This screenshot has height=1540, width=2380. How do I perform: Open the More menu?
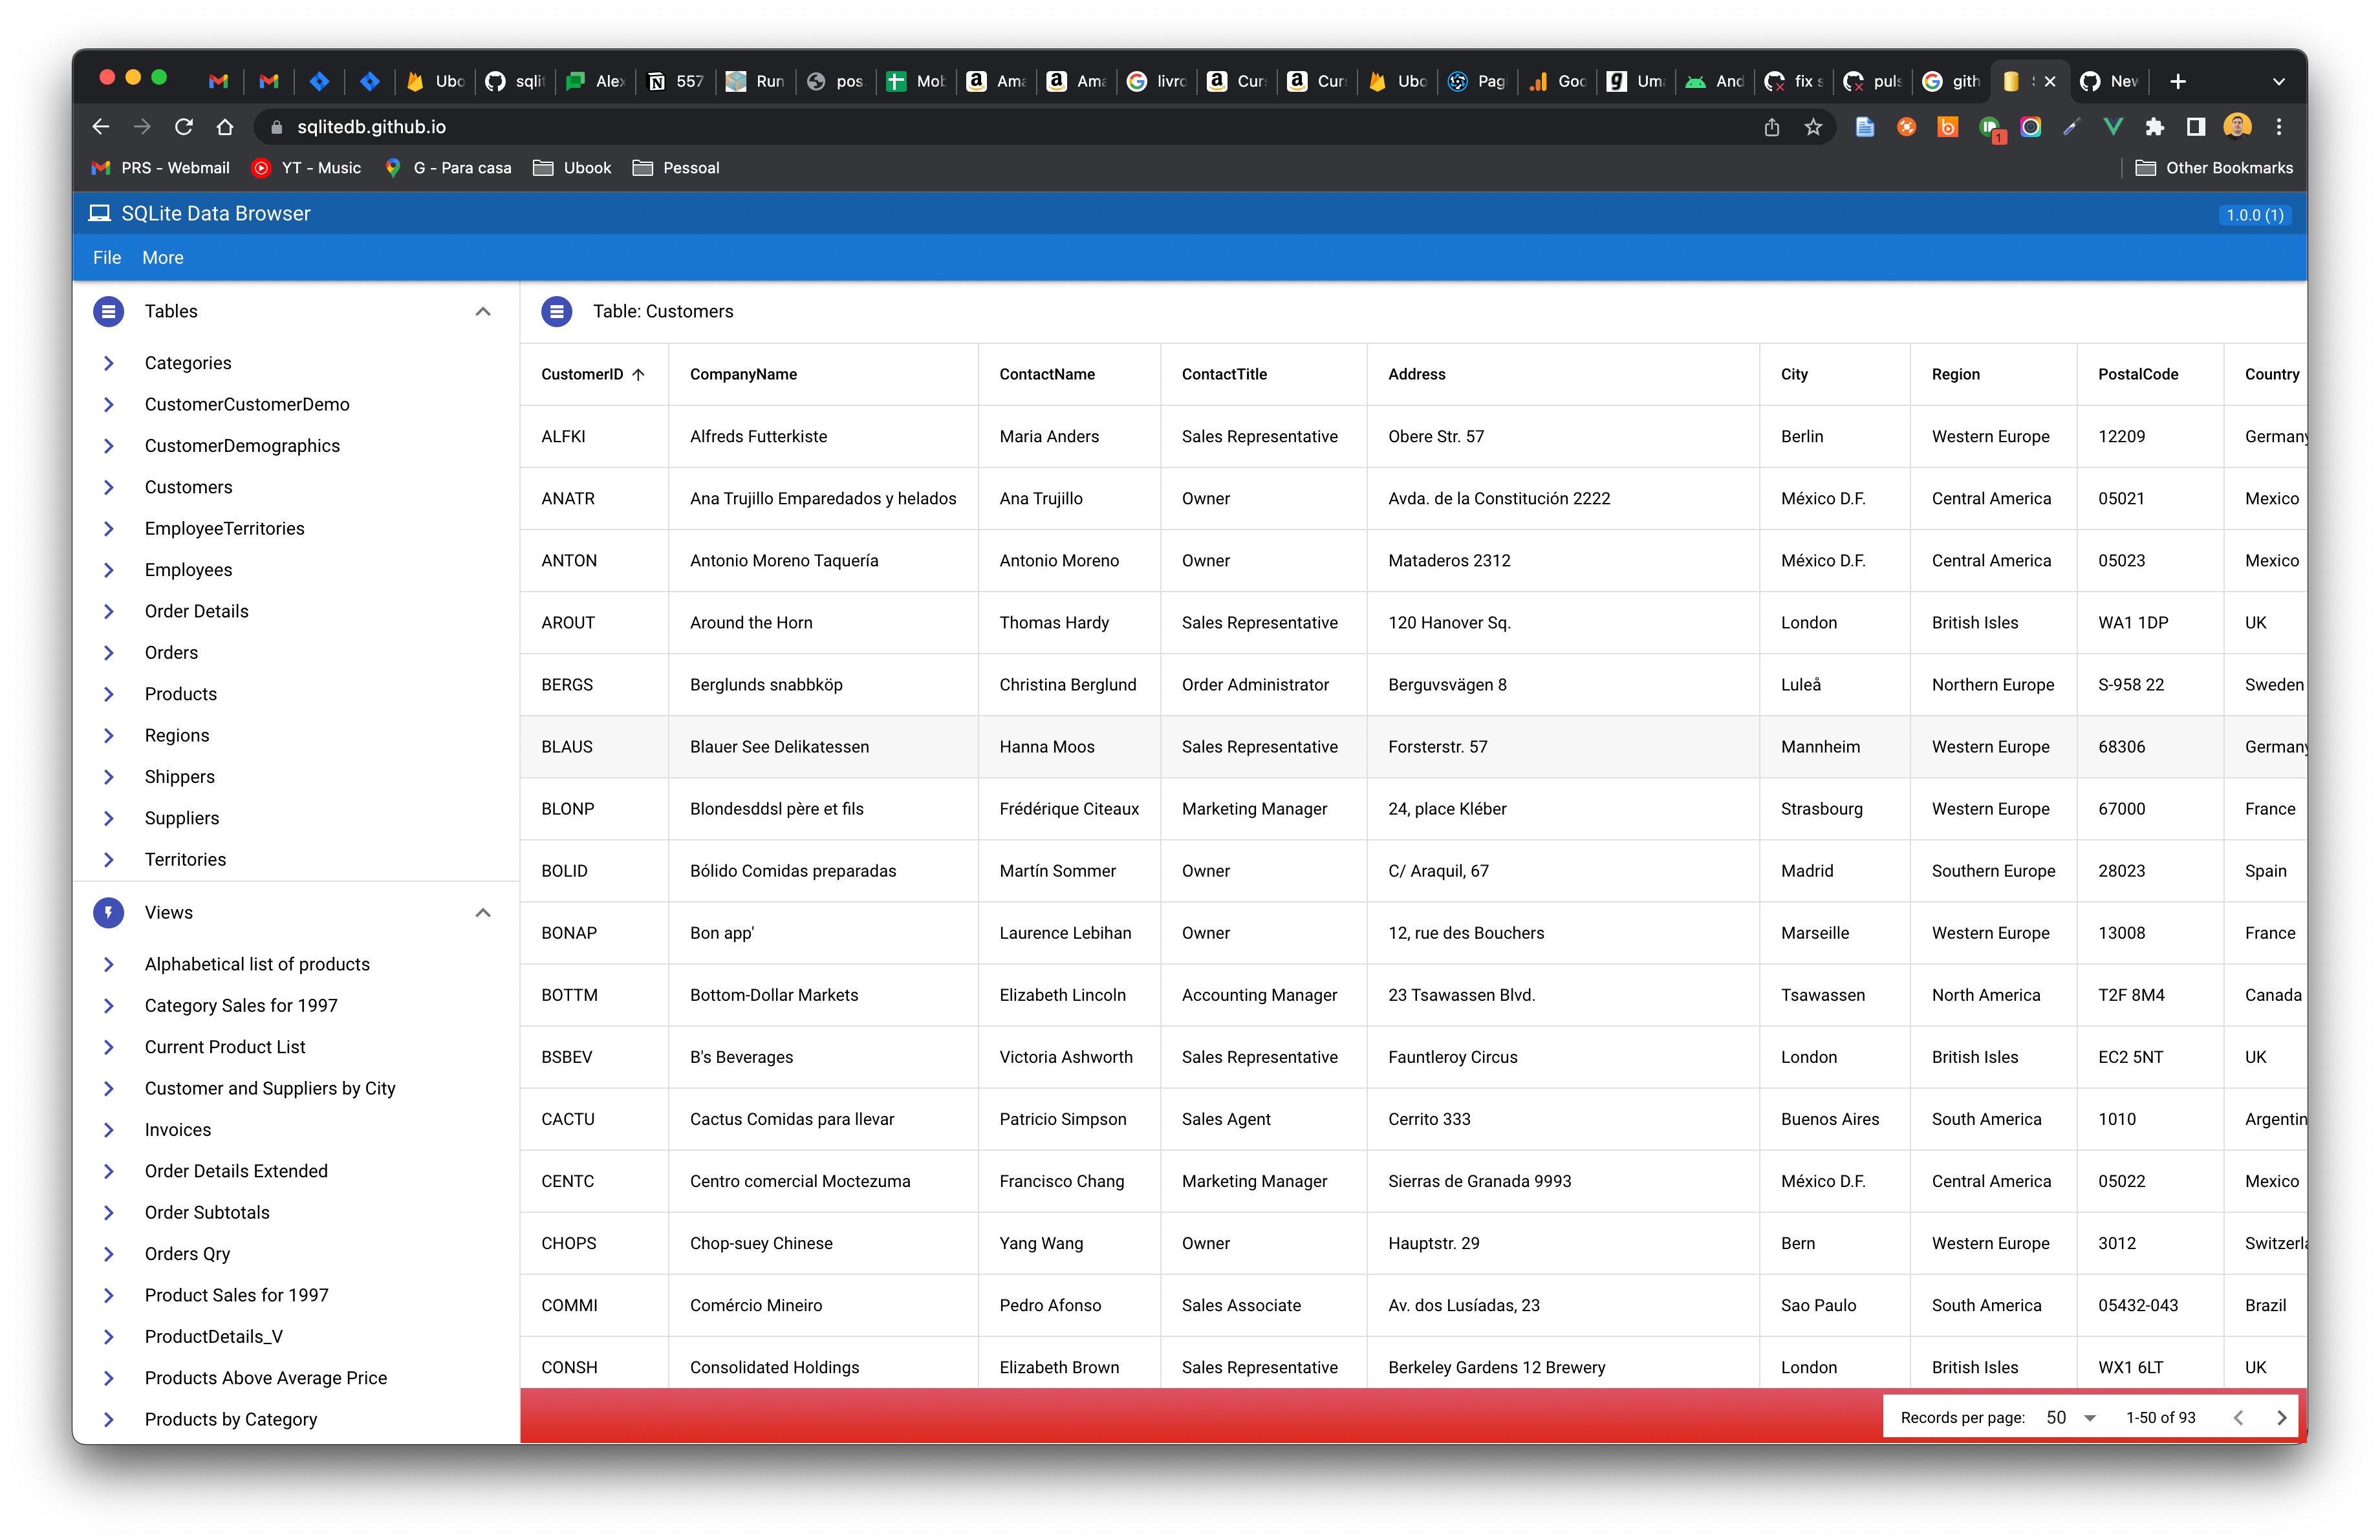point(162,257)
